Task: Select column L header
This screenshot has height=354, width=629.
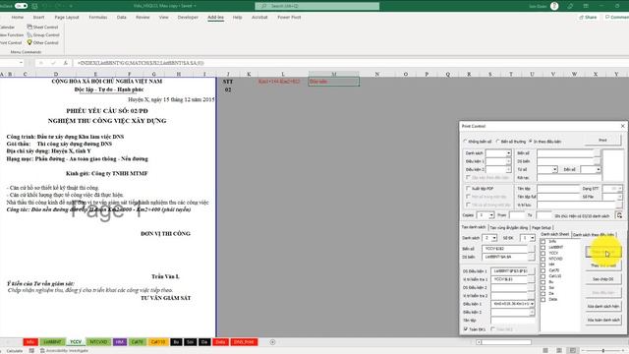Action: [x=283, y=74]
